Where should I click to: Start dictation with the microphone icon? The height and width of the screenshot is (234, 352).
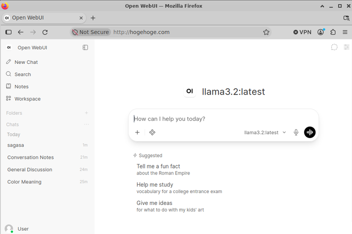pos(296,132)
